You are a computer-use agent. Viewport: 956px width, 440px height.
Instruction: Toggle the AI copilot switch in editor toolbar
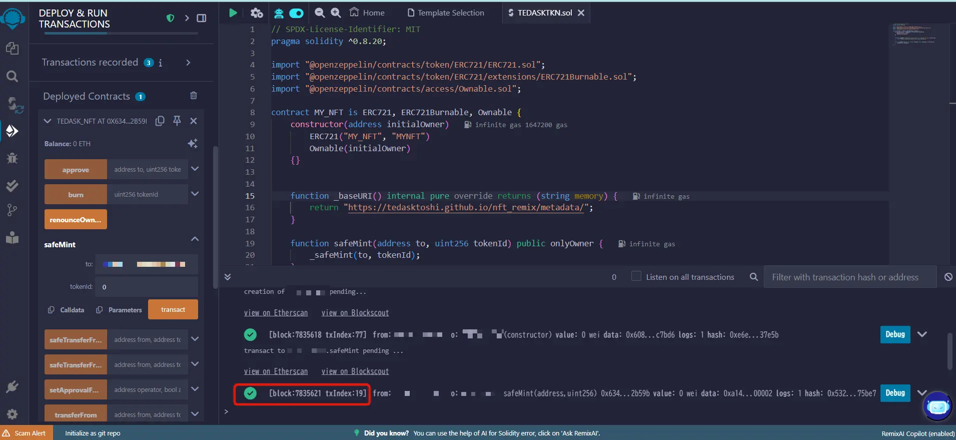297,13
